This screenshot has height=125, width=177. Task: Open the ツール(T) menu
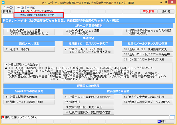click(20, 7)
